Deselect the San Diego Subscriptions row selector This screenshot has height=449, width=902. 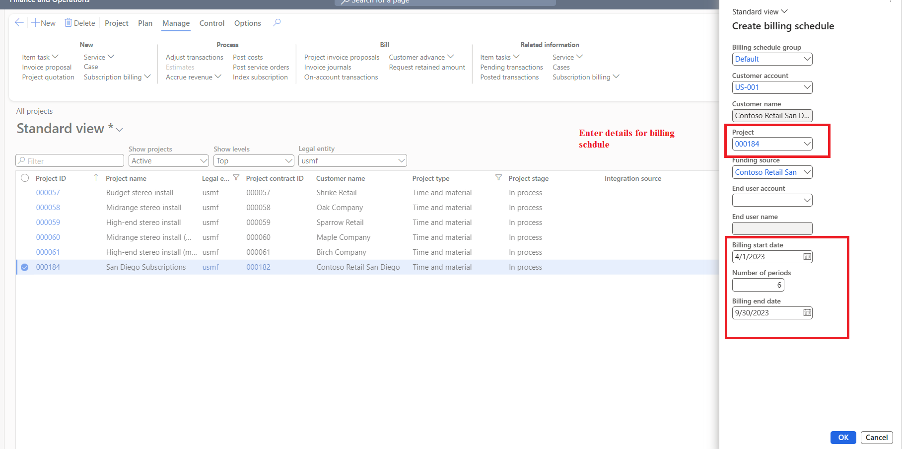pyautogui.click(x=24, y=267)
